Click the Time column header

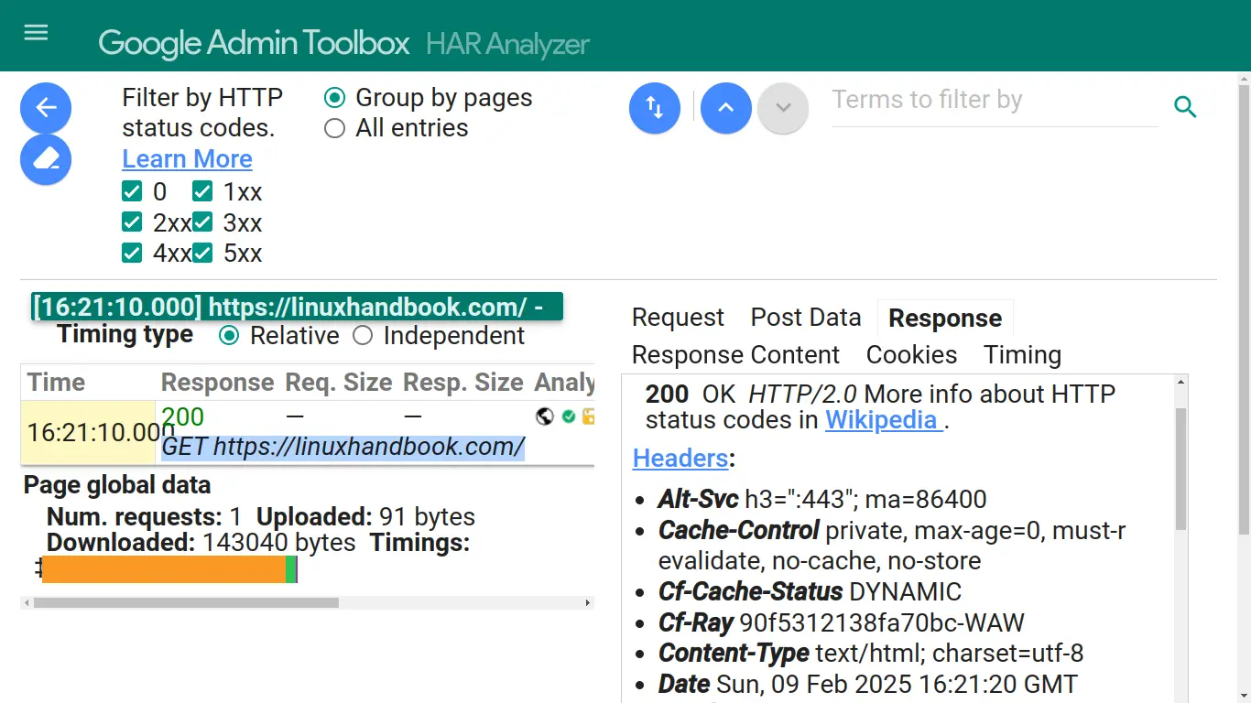point(56,383)
